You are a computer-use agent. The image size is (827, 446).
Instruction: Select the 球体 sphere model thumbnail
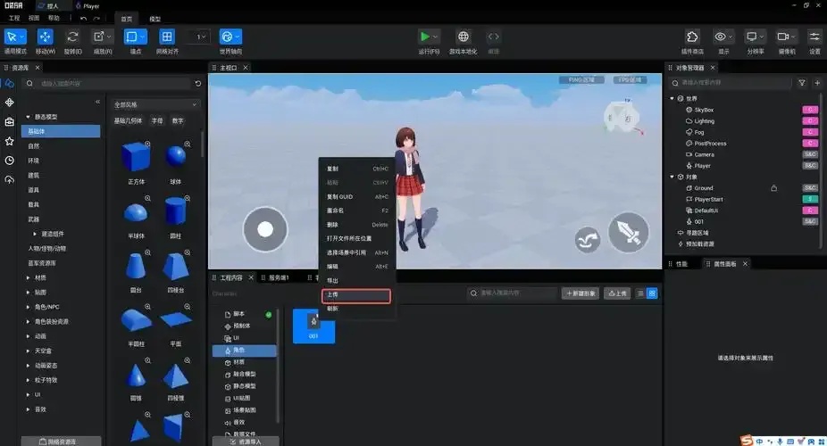click(x=176, y=156)
